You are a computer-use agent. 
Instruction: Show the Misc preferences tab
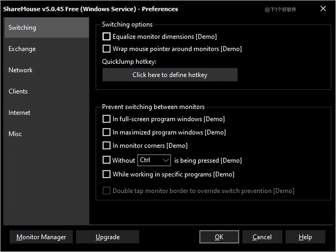point(15,134)
